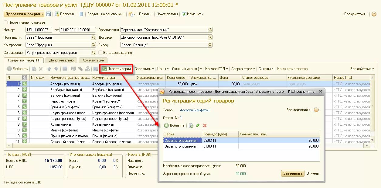Image resolution: width=381 pixels, height=188 pixels.
Task: Open the Номера ГТД dropdown
Action: (217, 69)
